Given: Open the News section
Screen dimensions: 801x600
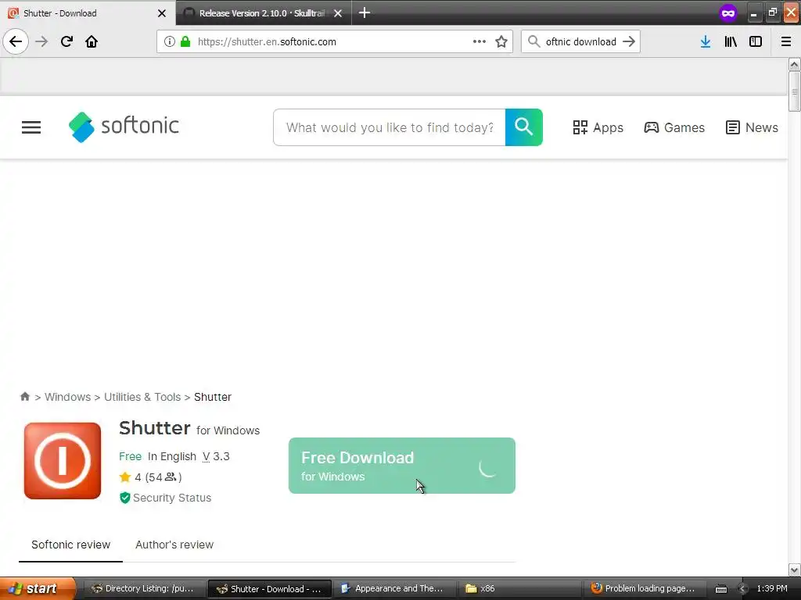Looking at the screenshot, I should click(752, 127).
